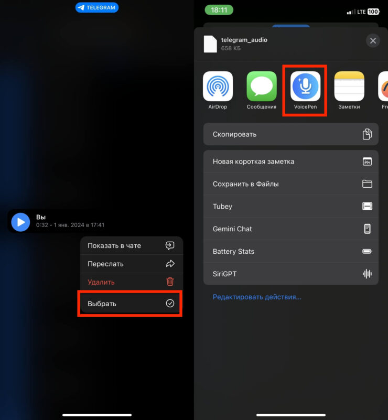Choose Показать в чате menu entry

132,245
